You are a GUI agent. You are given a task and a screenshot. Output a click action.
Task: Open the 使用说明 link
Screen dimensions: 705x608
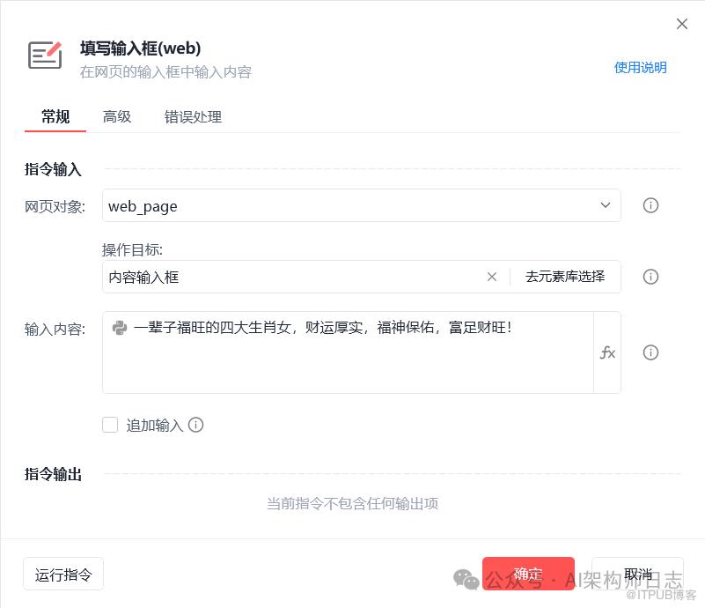(640, 67)
